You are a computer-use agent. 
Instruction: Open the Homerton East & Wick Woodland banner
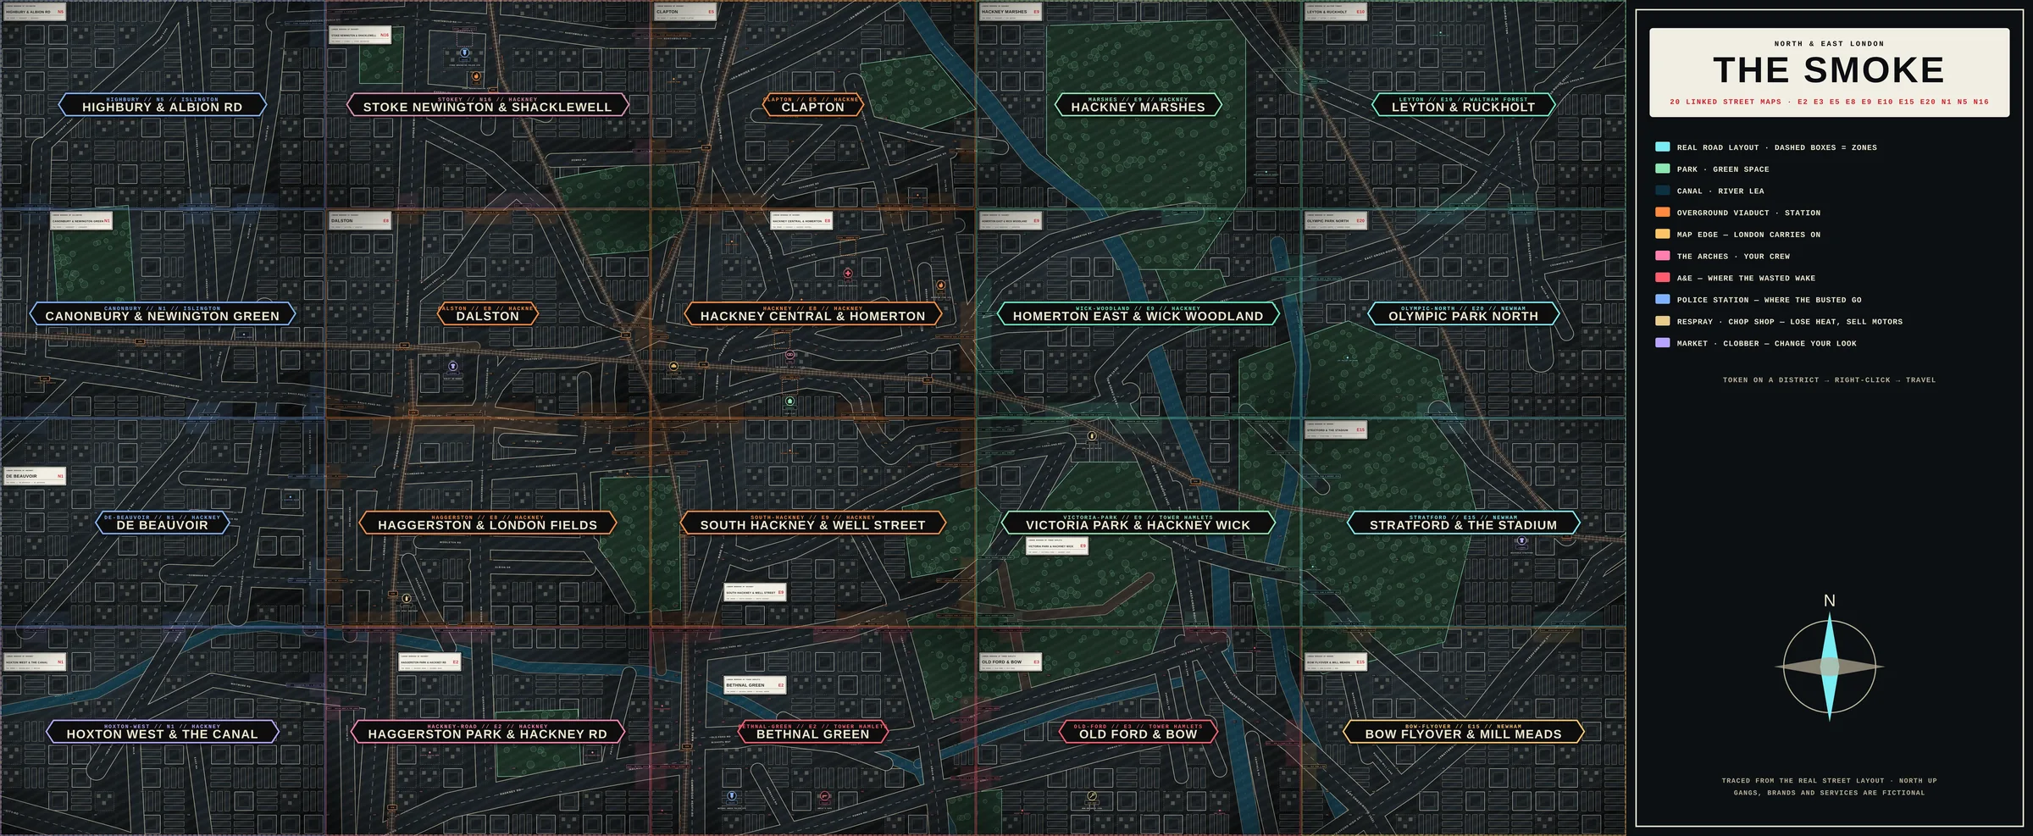pos(1138,314)
